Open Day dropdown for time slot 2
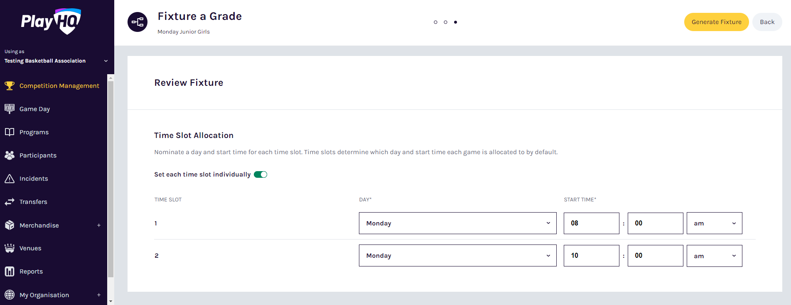The width and height of the screenshot is (791, 305). click(x=457, y=256)
